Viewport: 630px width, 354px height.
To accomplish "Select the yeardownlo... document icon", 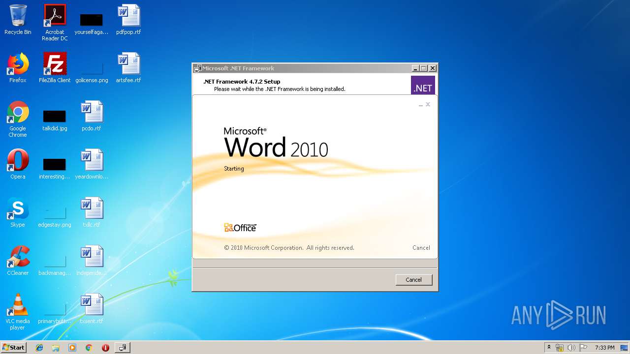I will point(92,164).
